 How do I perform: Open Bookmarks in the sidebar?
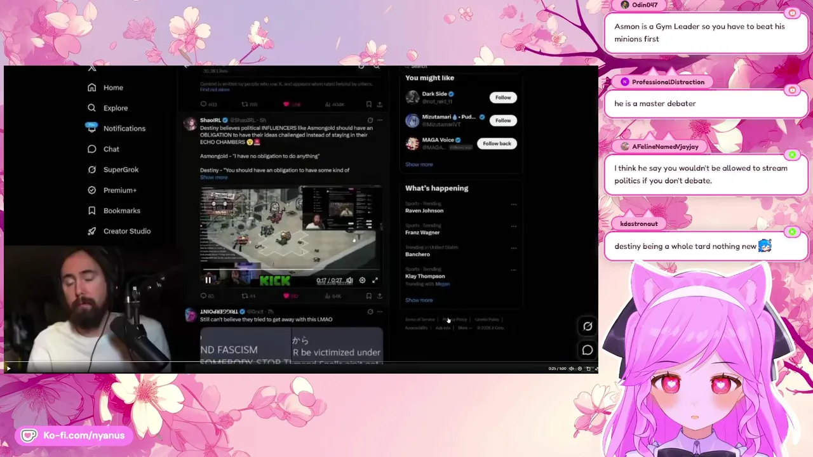pos(114,211)
